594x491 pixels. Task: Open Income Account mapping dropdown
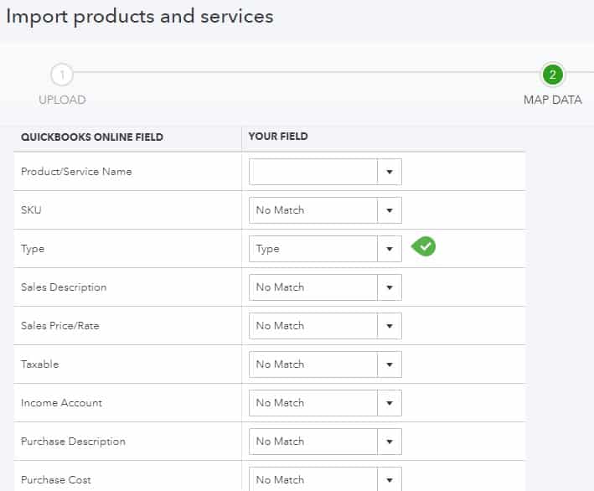[390, 403]
